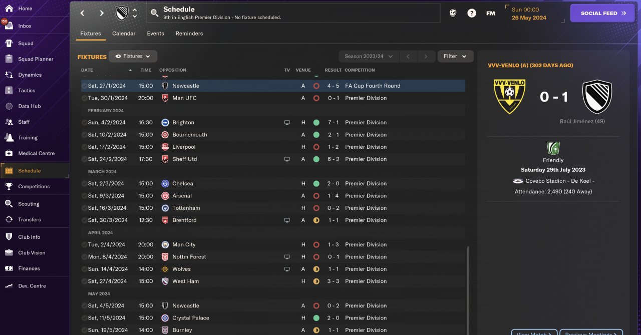The image size is (641, 335).
Task: Switch to the Calendar tab
Action: coord(124,34)
